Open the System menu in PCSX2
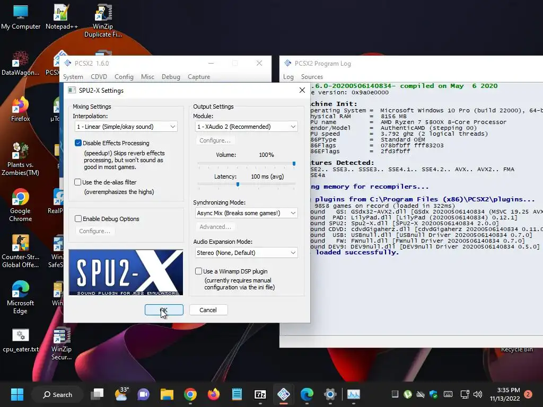The image size is (543, 407). pyautogui.click(x=73, y=76)
